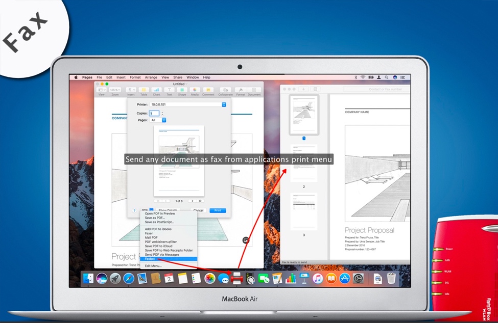This screenshot has height=323, width=498.
Task: Open Finder from the Dock
Action: (x=88, y=278)
